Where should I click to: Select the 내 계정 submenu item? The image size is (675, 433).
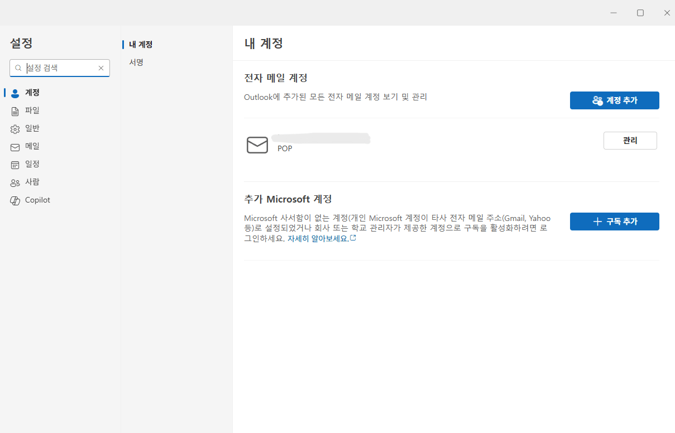point(141,44)
